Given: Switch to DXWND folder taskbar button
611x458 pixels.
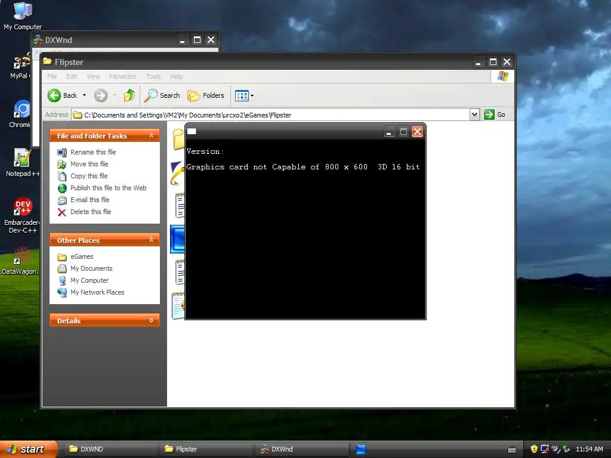Looking at the screenshot, I should [x=110, y=449].
